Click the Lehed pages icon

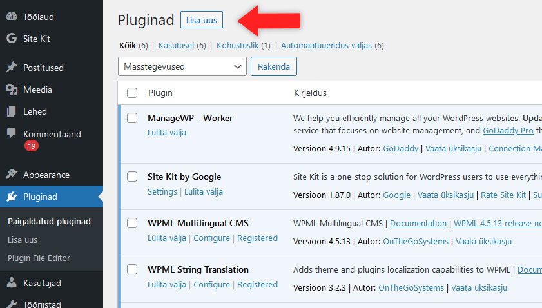(11, 111)
